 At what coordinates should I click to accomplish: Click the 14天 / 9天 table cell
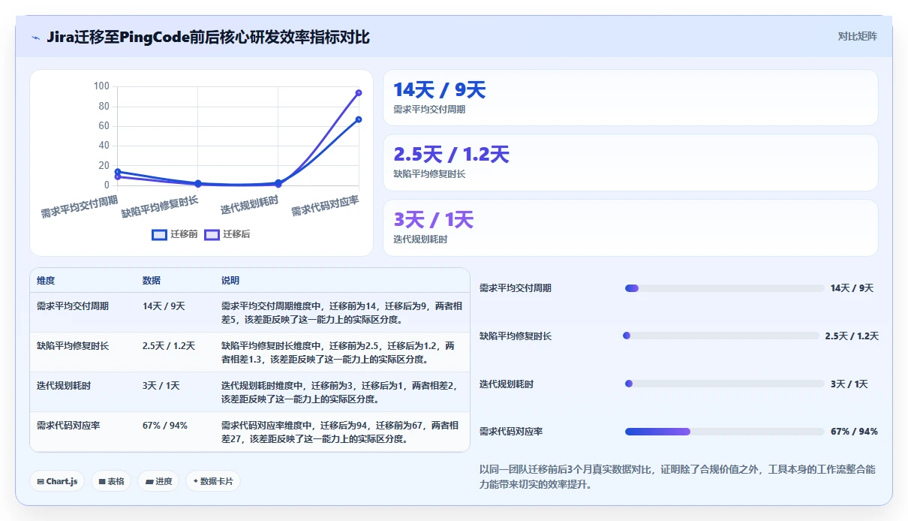[164, 306]
